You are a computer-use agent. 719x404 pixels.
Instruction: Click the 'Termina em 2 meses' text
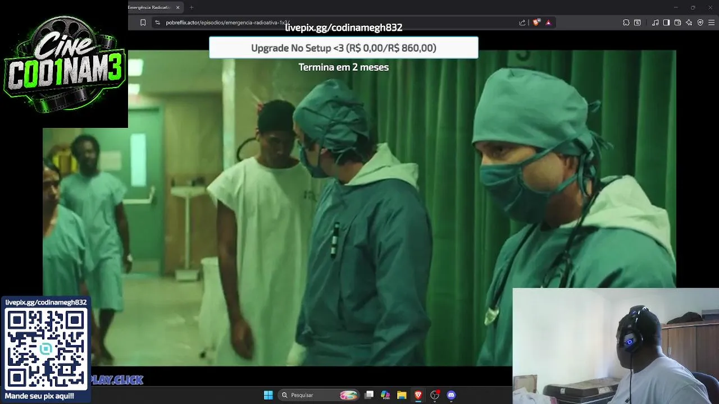[344, 67]
